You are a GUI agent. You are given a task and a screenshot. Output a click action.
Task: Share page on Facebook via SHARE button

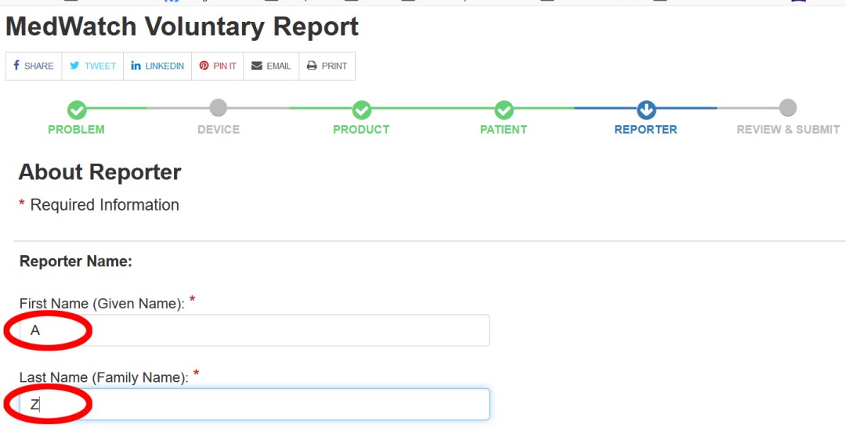point(34,66)
